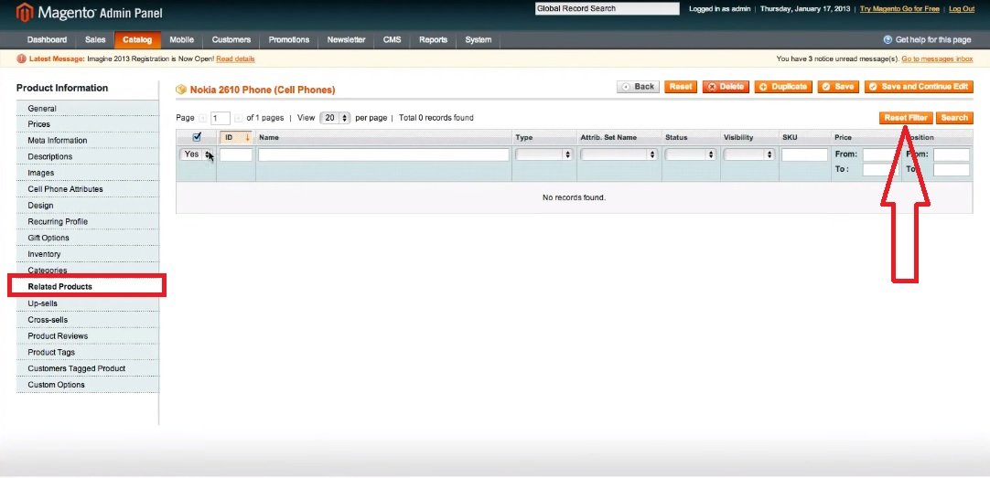
Task: Open the Cell Phone Attributes tab
Action: click(88, 189)
